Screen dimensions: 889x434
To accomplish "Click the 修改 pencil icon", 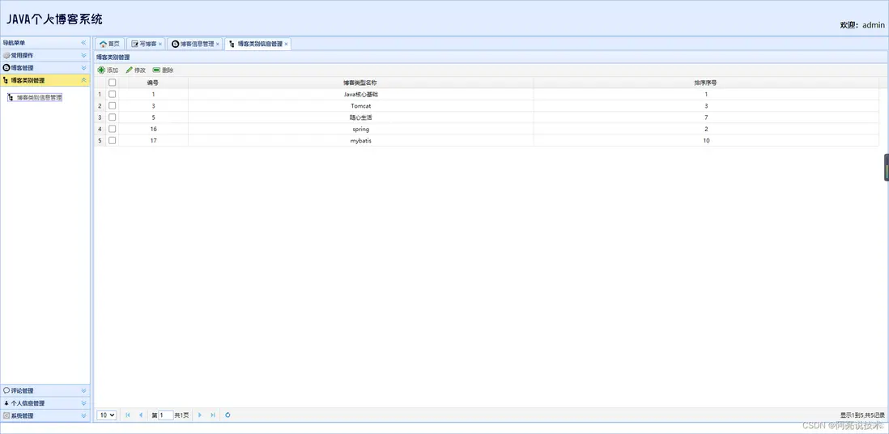I will pyautogui.click(x=130, y=70).
